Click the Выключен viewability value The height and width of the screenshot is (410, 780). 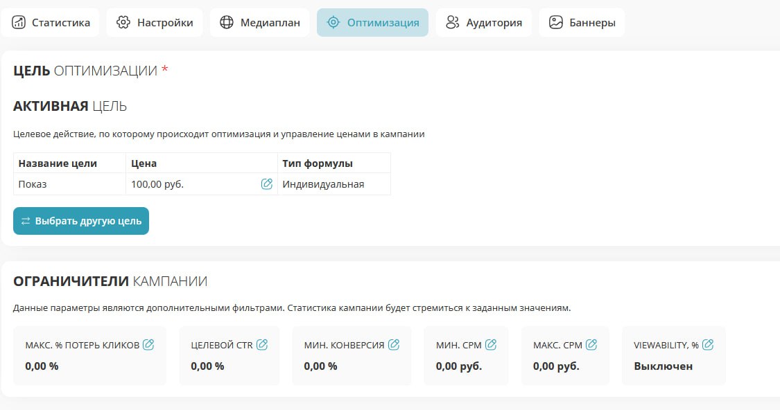click(663, 366)
